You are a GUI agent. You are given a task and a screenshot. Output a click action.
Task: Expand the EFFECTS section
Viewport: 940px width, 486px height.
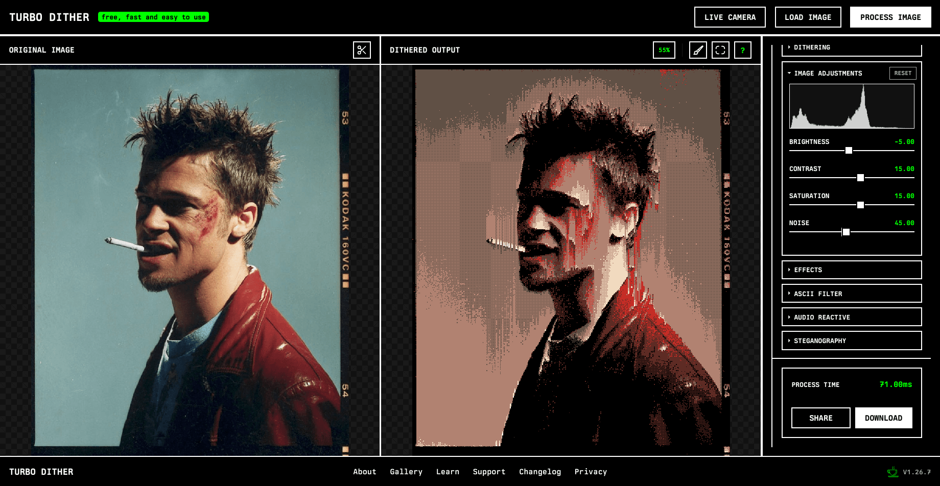coord(851,270)
